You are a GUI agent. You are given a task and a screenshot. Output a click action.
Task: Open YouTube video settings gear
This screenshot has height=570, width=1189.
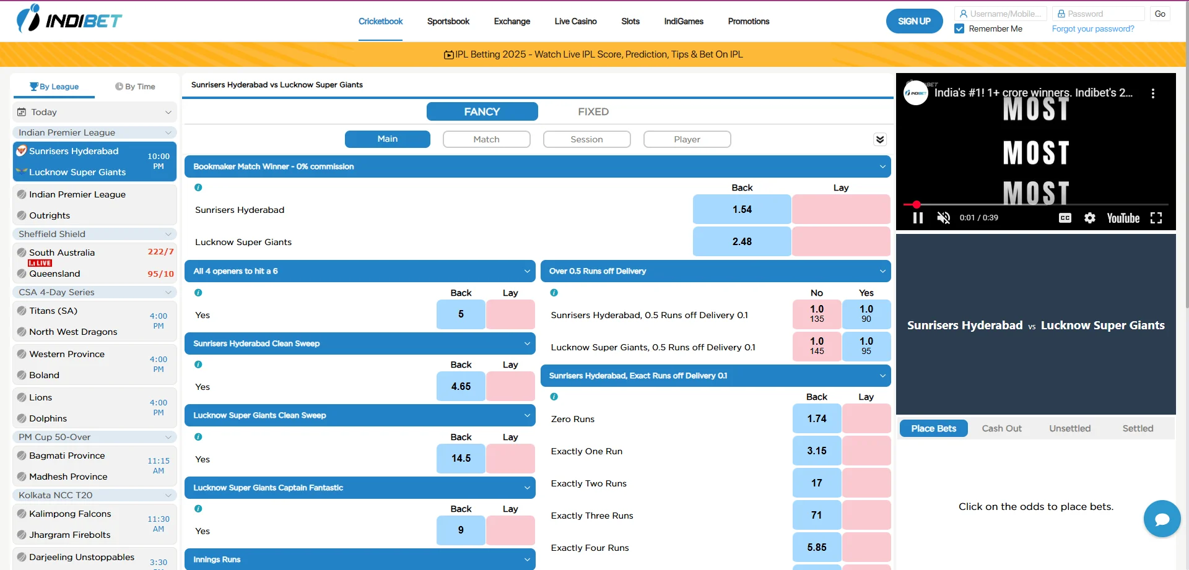point(1089,218)
